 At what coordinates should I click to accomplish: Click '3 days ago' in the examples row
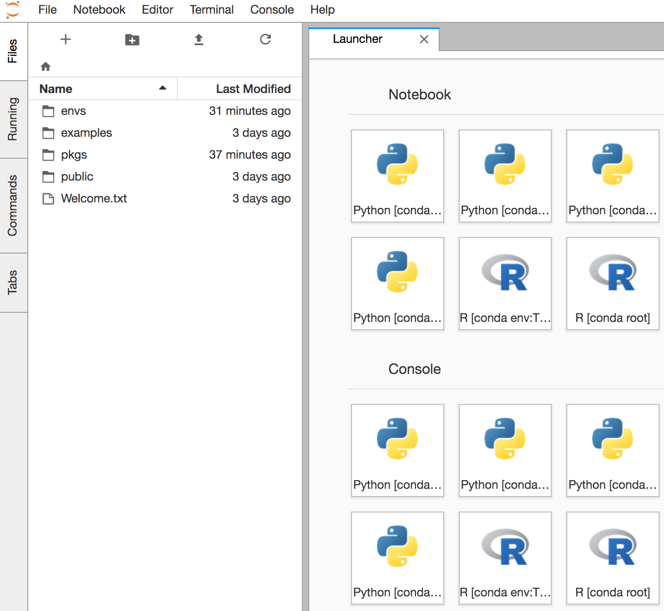click(261, 133)
